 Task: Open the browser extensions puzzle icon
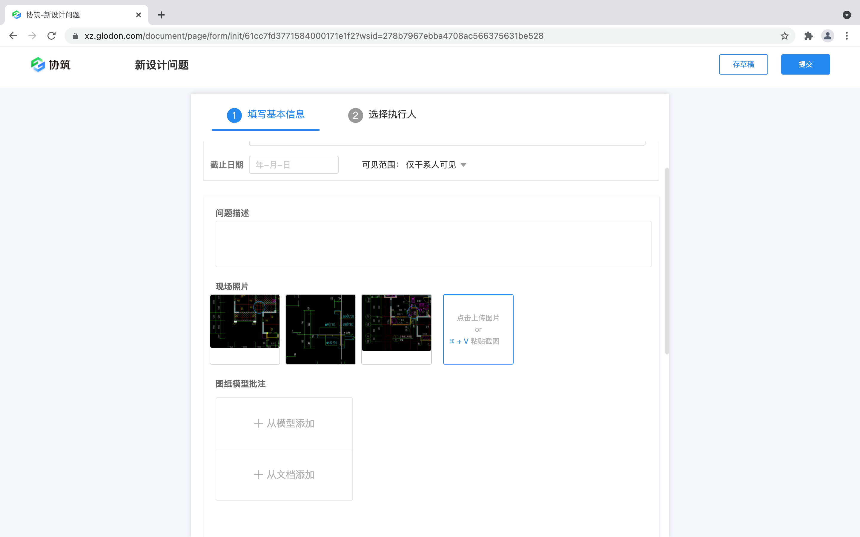808,36
